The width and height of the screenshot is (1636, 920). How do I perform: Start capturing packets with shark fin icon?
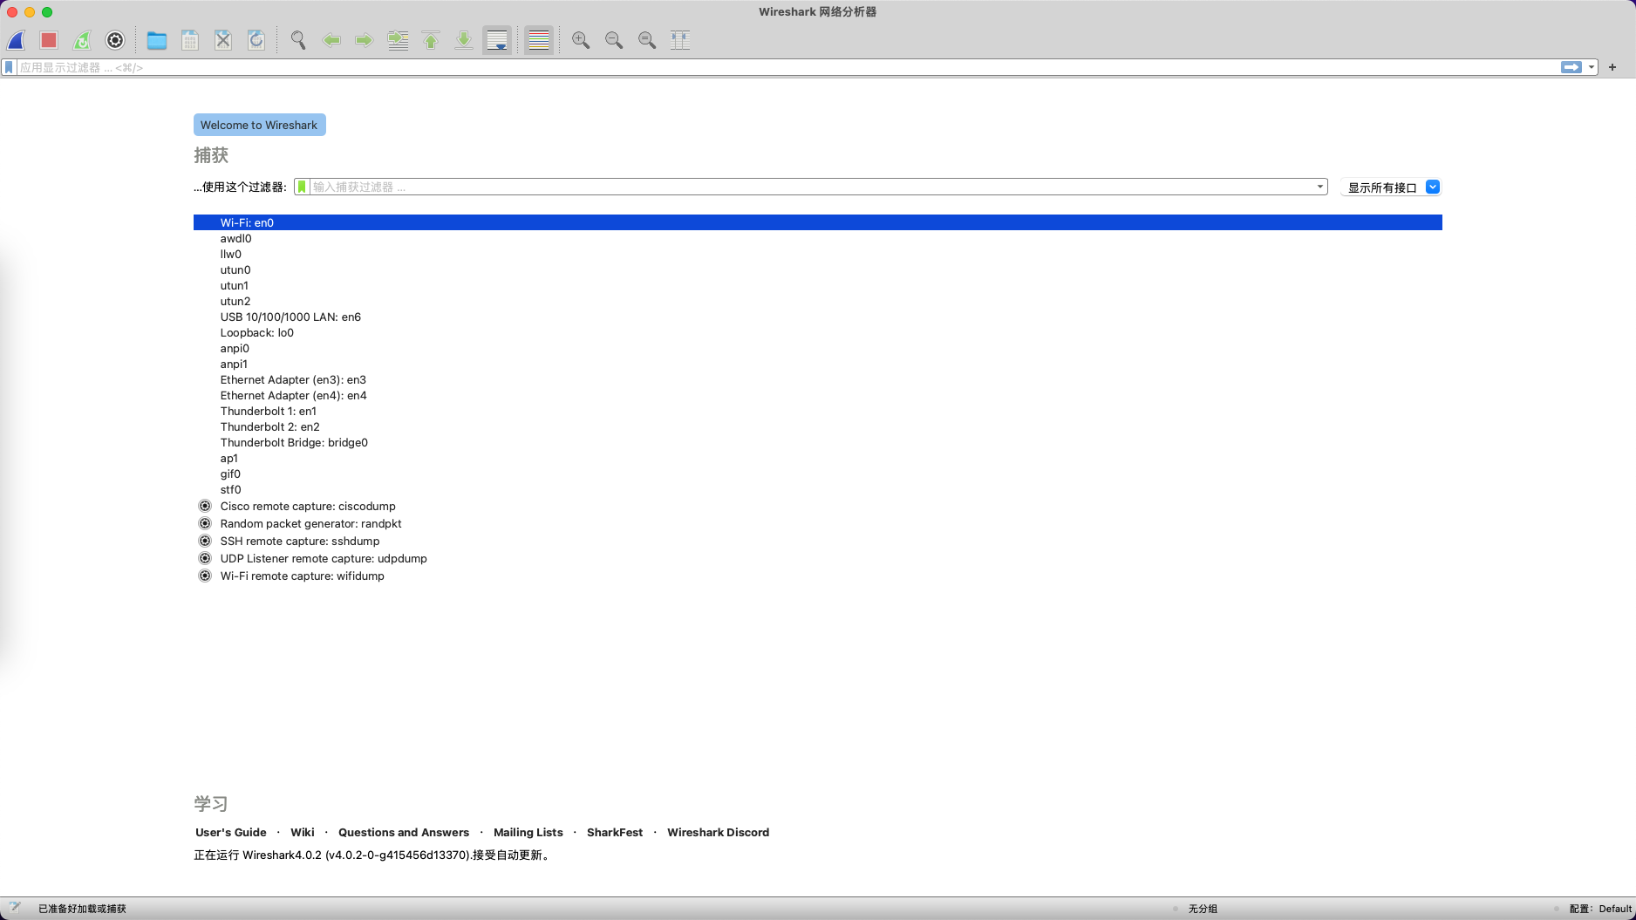(17, 40)
